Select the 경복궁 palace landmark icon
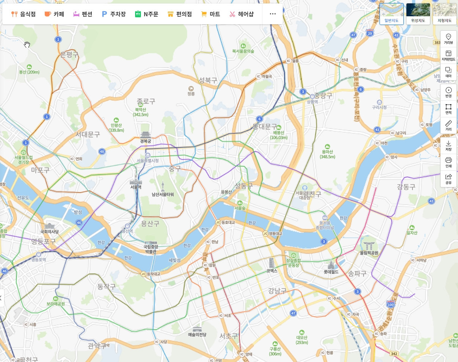 click(x=146, y=135)
